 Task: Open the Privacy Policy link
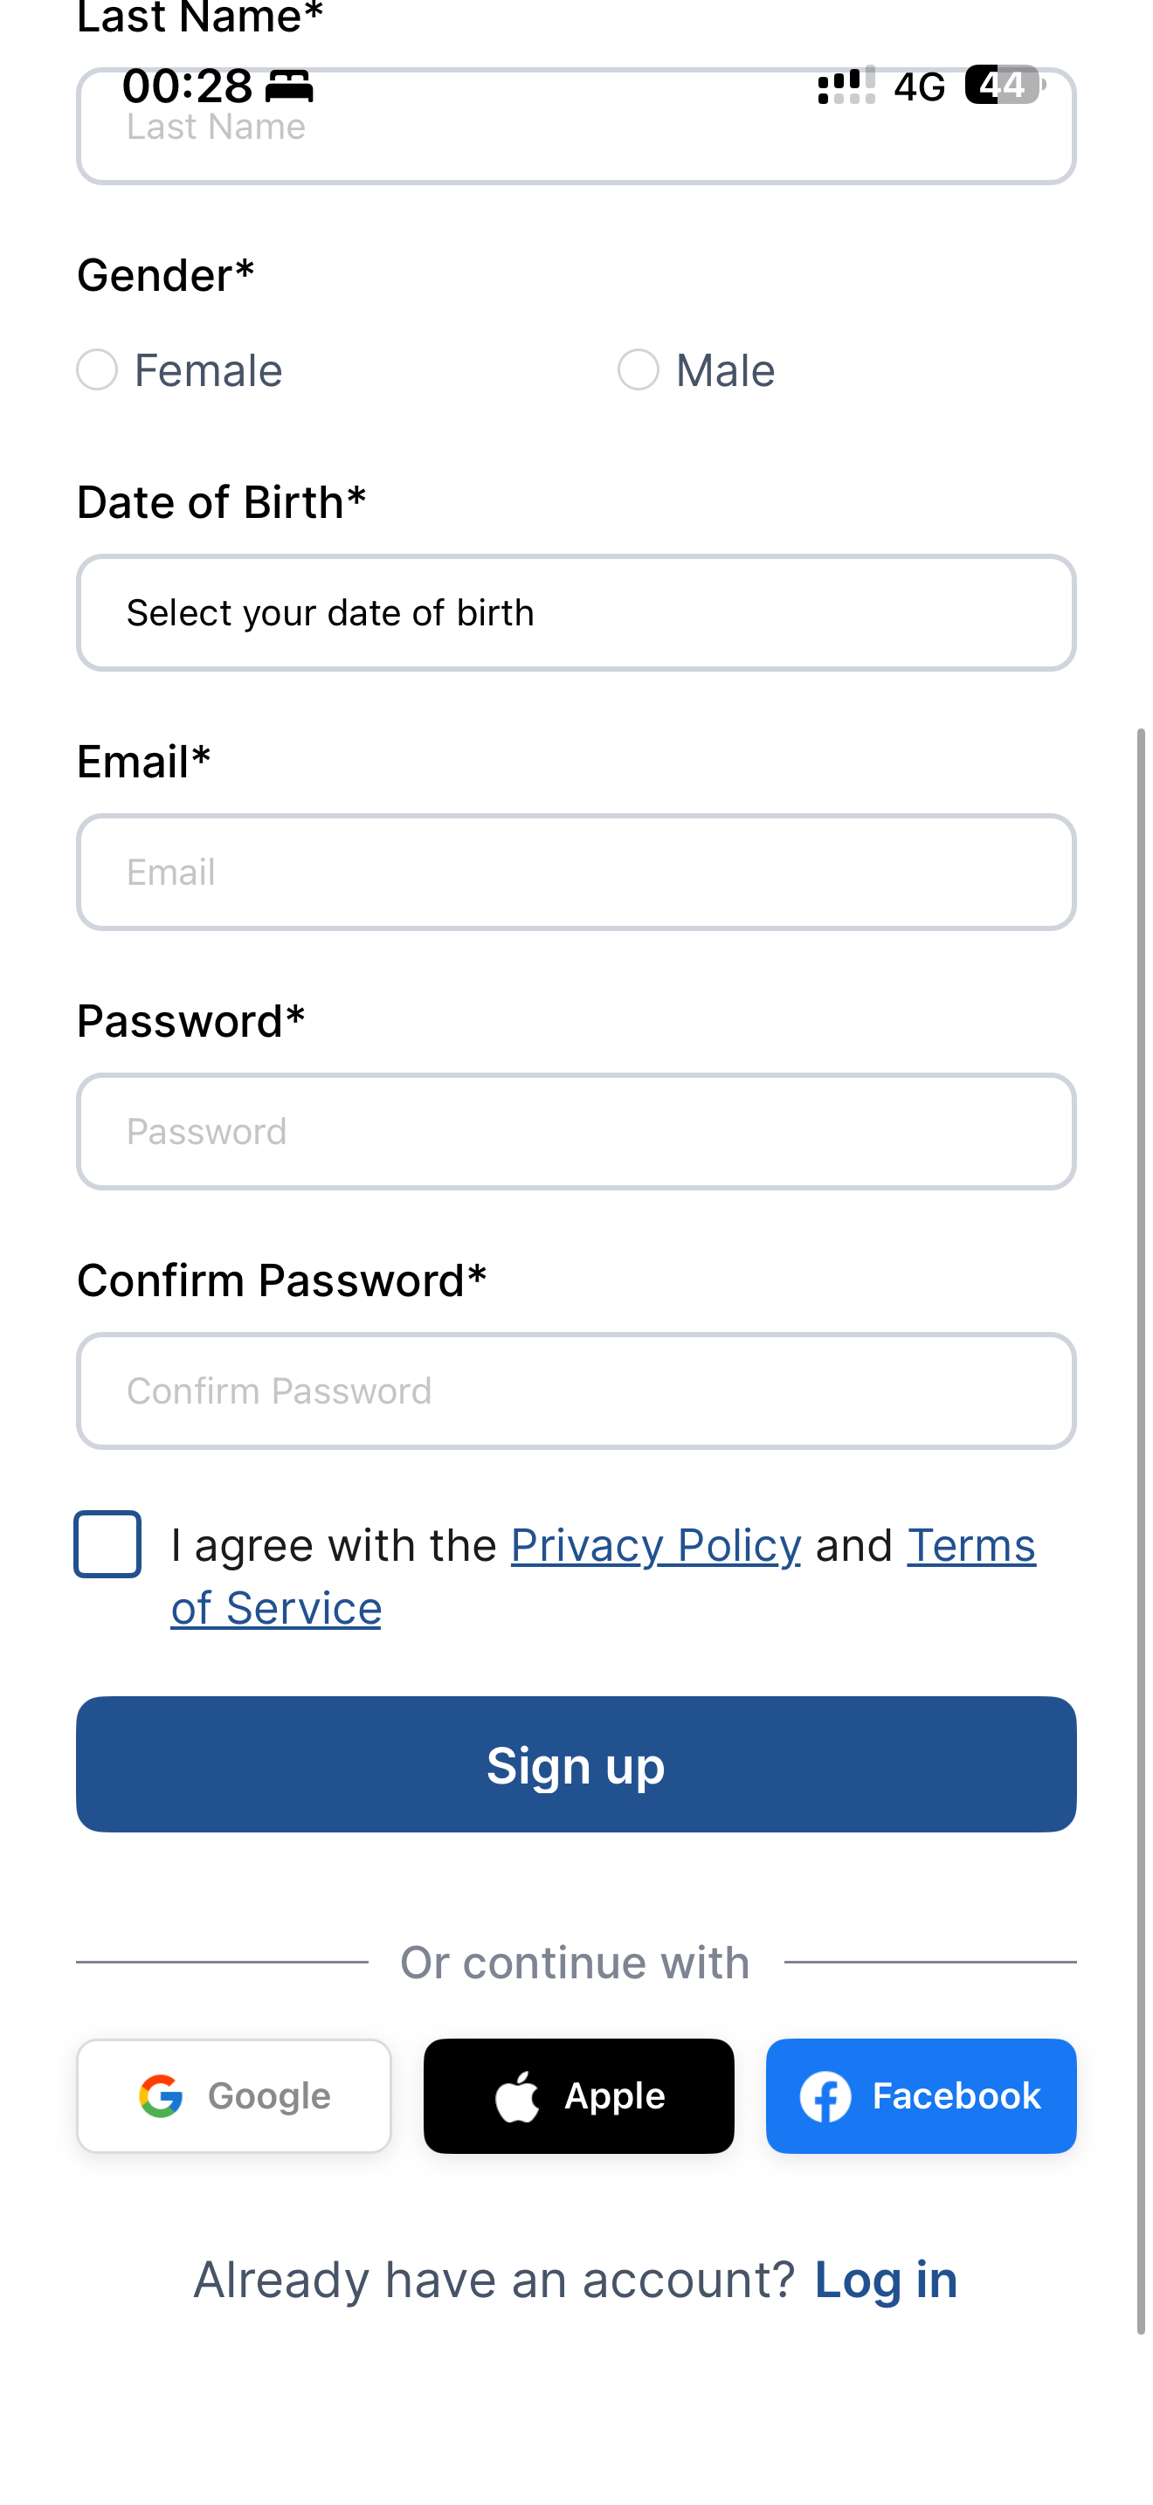(x=656, y=1545)
